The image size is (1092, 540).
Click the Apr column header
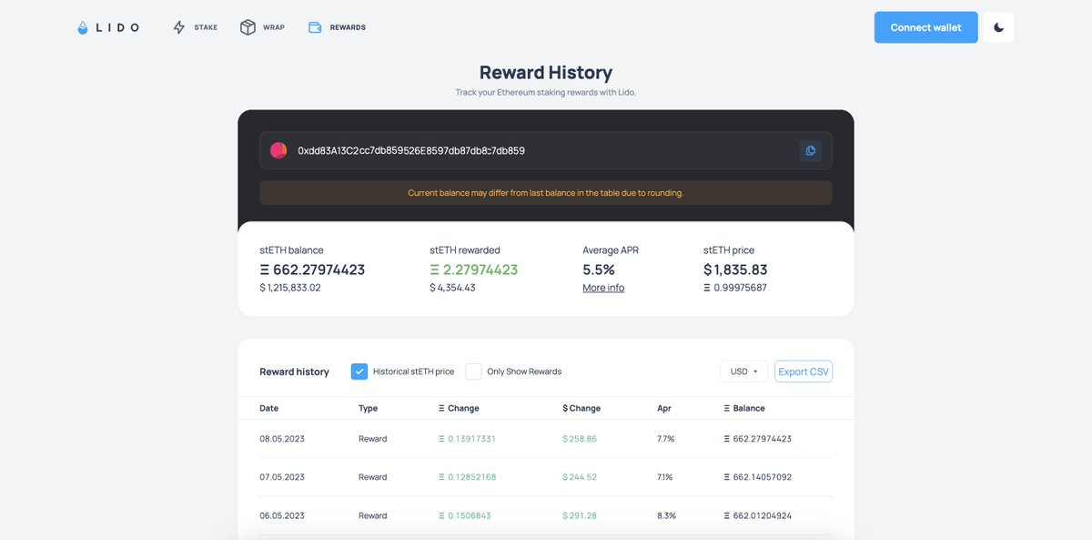pyautogui.click(x=664, y=408)
